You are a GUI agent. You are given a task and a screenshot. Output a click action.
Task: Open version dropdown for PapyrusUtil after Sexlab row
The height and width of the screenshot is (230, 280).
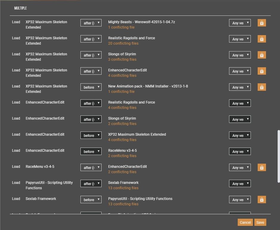coord(240,183)
